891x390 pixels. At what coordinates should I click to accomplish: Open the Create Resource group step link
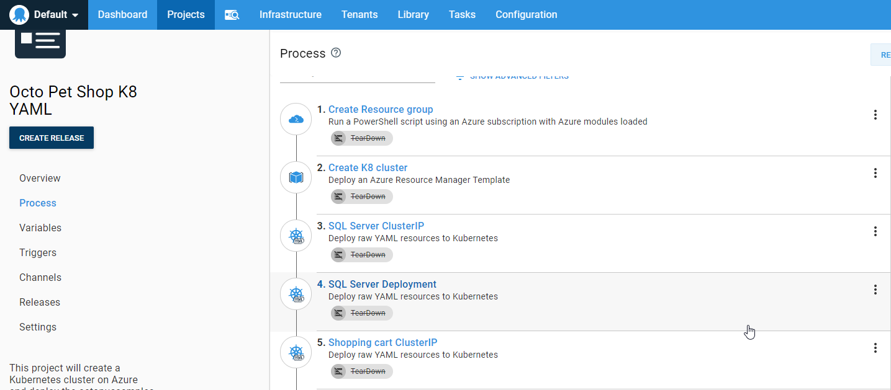point(381,110)
